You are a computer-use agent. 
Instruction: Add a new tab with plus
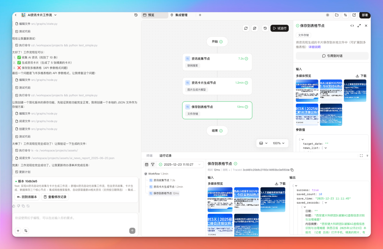click(x=200, y=15)
